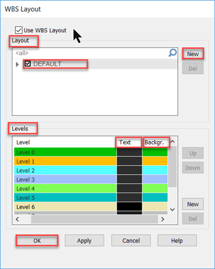Click the Level column header

(65, 142)
